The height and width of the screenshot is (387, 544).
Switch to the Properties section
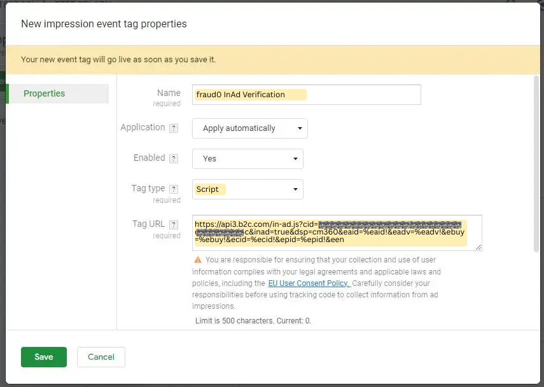point(44,93)
